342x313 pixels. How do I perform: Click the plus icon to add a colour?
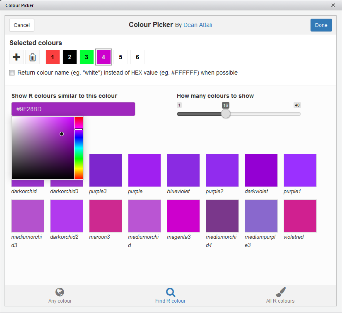17,57
